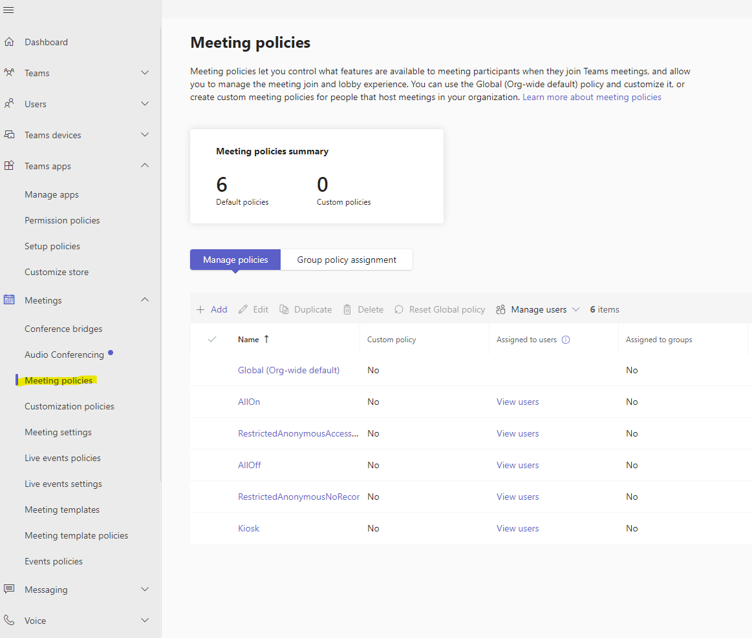The image size is (752, 638).
Task: Click the Audio Conferencing notification dot
Action: (111, 353)
